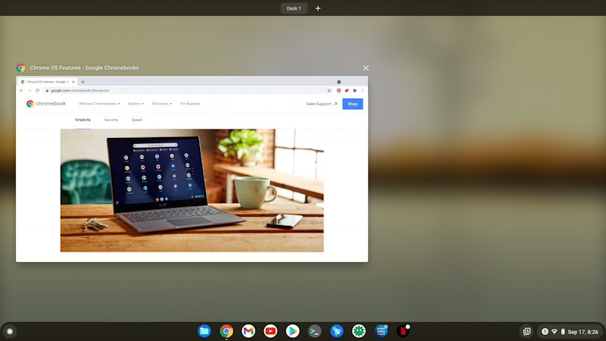Open the Sales Support link

(321, 104)
